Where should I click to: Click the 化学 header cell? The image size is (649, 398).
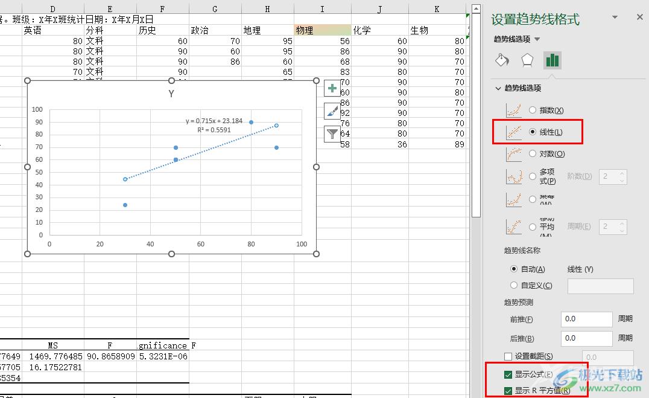(379, 30)
